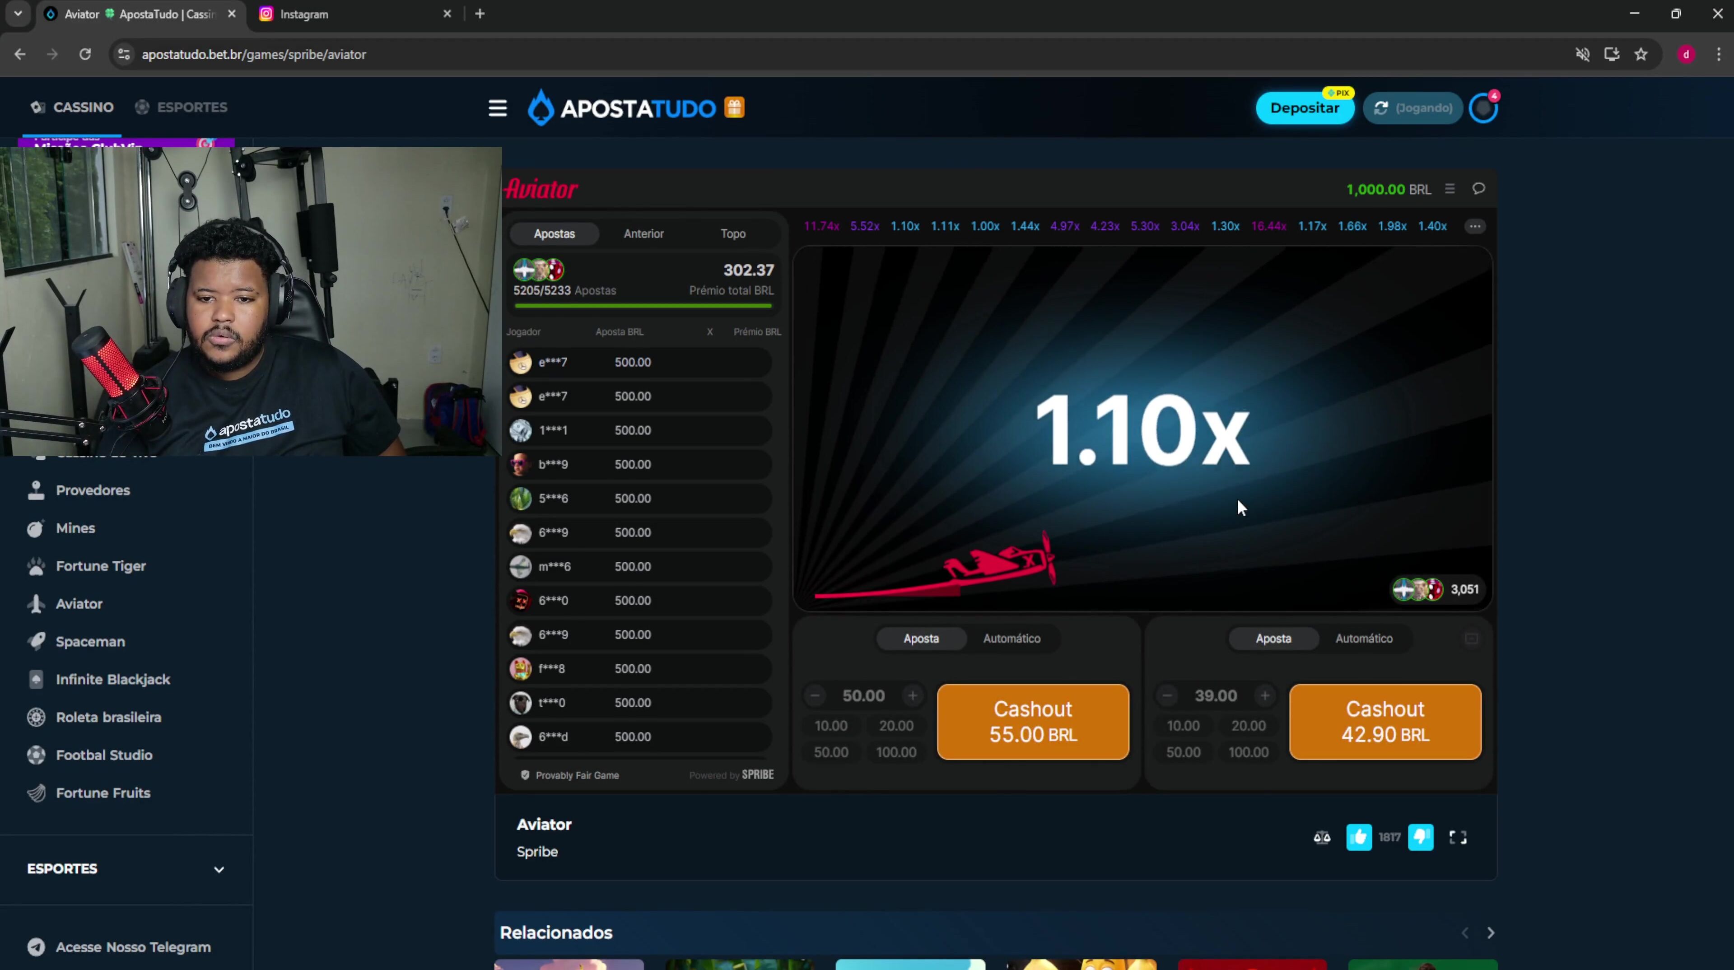Choose 100.00 preset in first bet panel
Viewport: 1734px width, 970px height.
[896, 752]
